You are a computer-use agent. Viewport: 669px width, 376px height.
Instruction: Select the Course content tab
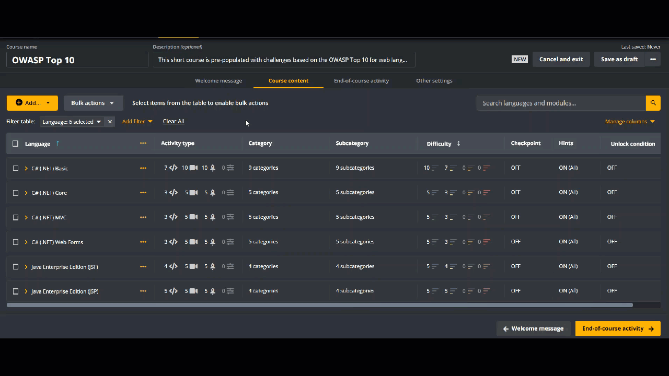point(289,80)
